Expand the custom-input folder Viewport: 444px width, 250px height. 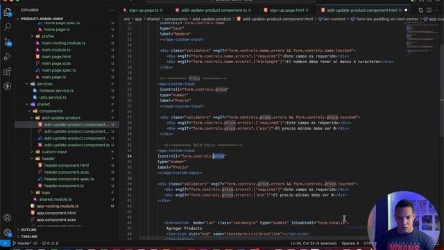[x=32, y=152]
